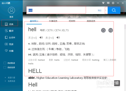Switch to the 柯林斯 tab
126x91 pixels.
coord(72,21)
